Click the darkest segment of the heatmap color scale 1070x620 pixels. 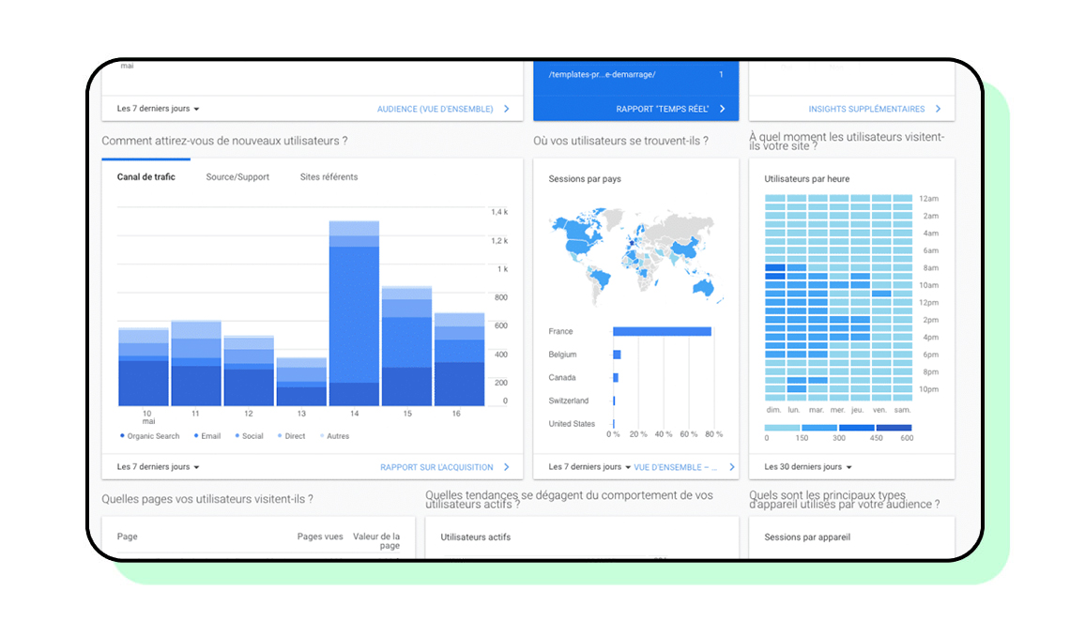894,428
